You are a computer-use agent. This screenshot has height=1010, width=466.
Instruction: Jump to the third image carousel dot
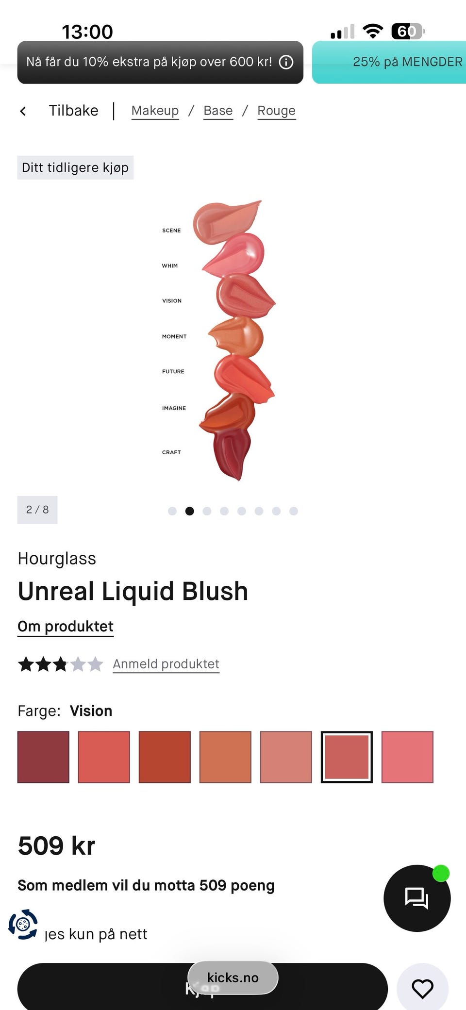[x=207, y=511]
